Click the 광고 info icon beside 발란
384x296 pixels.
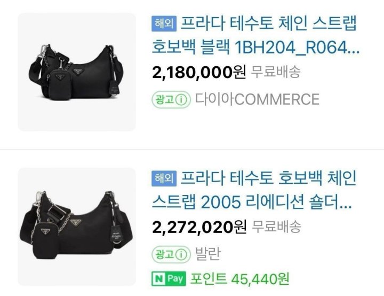181,254
